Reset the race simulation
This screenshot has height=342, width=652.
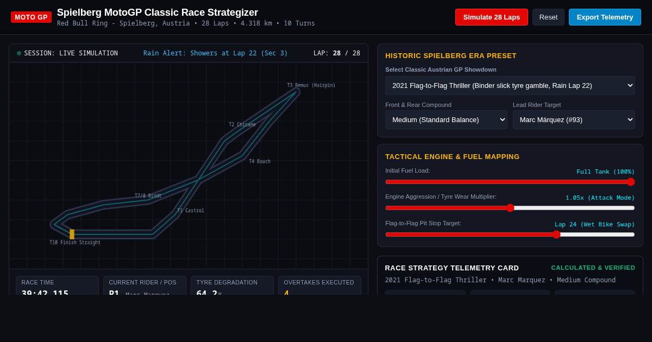pyautogui.click(x=548, y=17)
